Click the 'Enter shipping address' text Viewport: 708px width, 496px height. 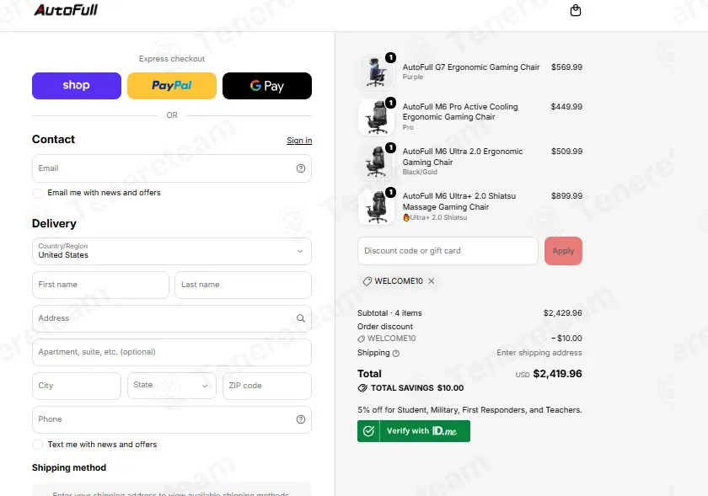[x=539, y=353]
